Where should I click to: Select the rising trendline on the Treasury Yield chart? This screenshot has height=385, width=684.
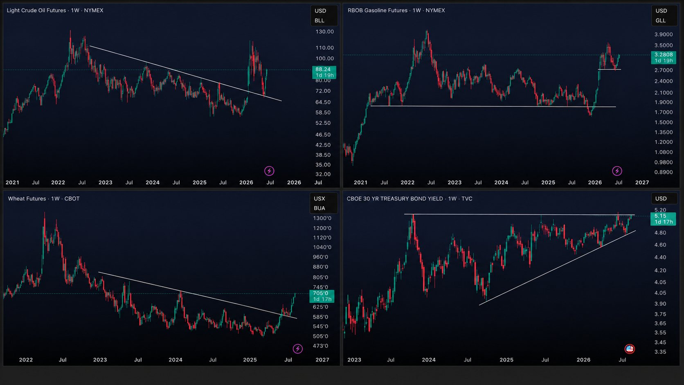(x=557, y=268)
